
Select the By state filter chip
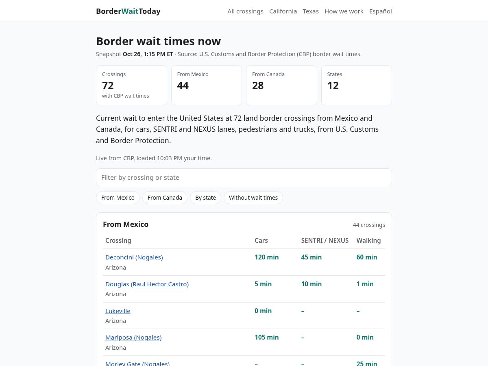[x=205, y=198]
